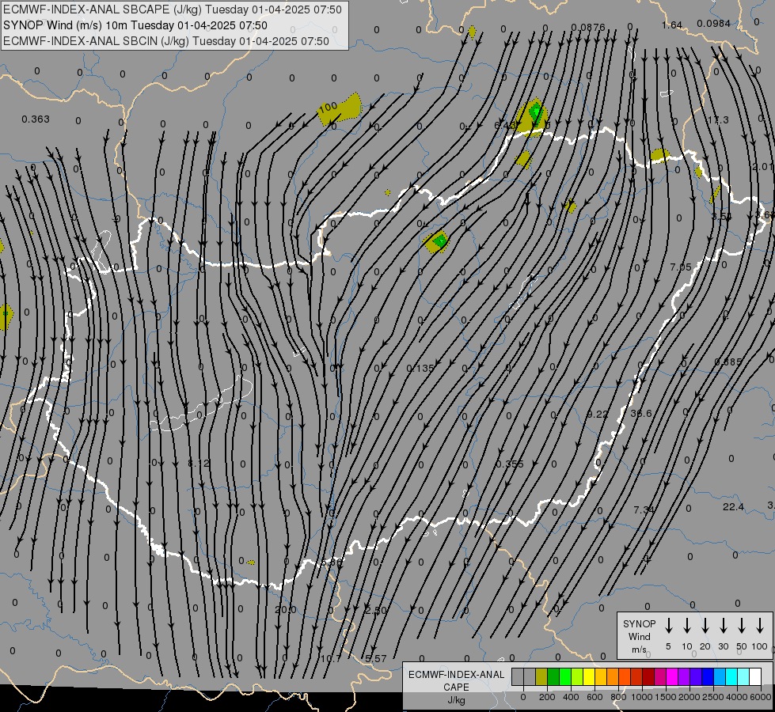775x712 pixels.
Task: Click the 9.22 value on the map
Action: click(597, 414)
